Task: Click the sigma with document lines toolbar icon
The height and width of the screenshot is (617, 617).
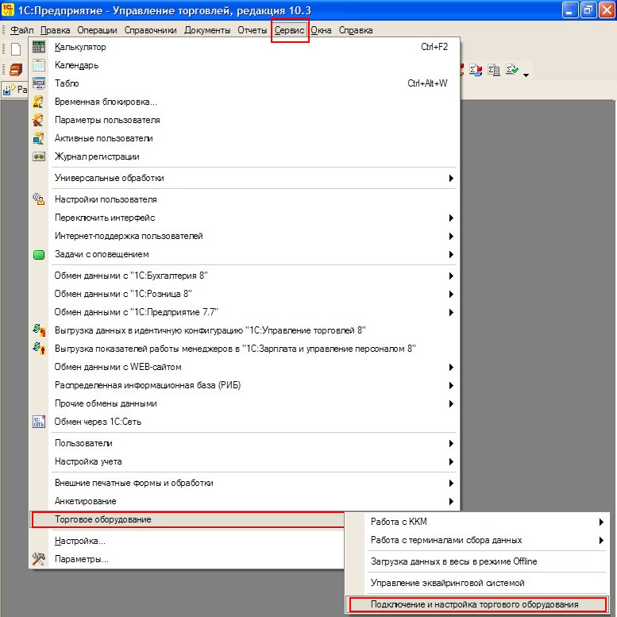Action: point(494,70)
